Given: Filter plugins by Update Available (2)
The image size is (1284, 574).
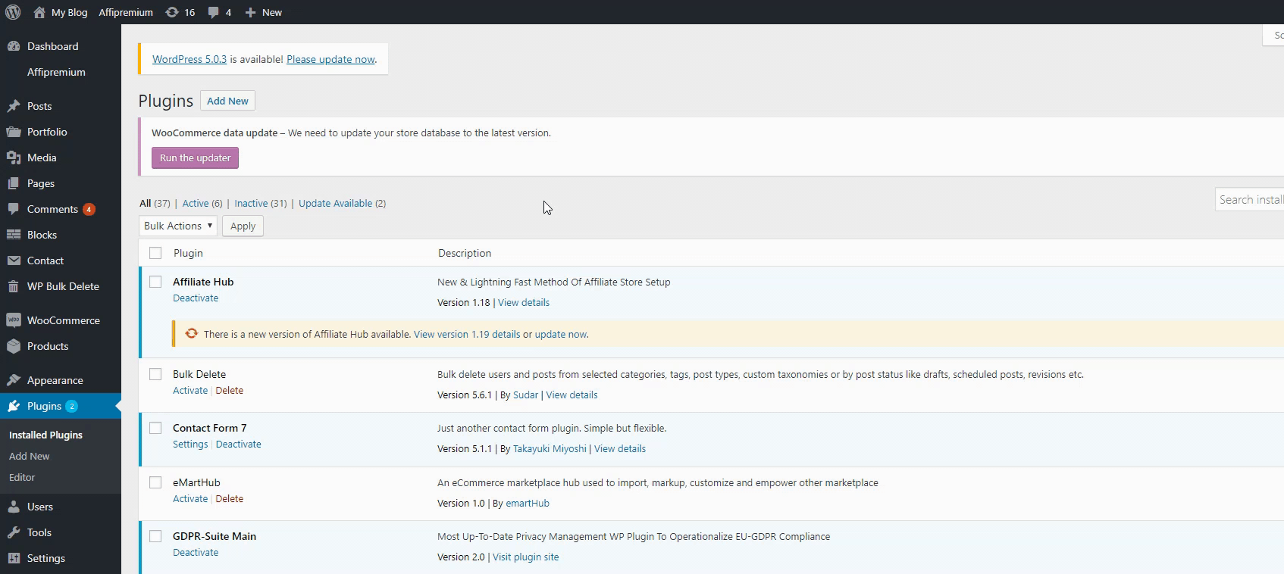Looking at the screenshot, I should tap(342, 203).
